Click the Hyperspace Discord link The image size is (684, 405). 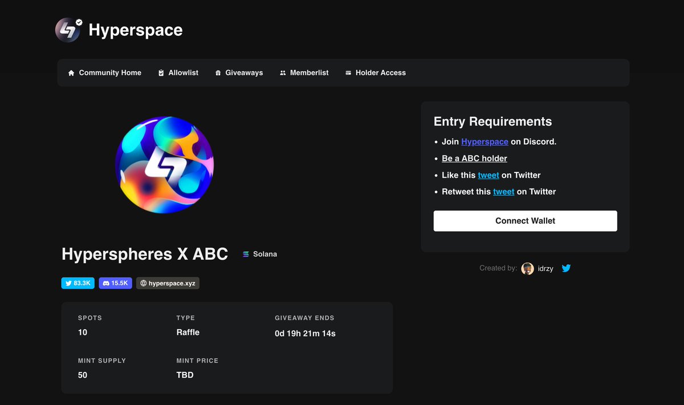point(484,142)
